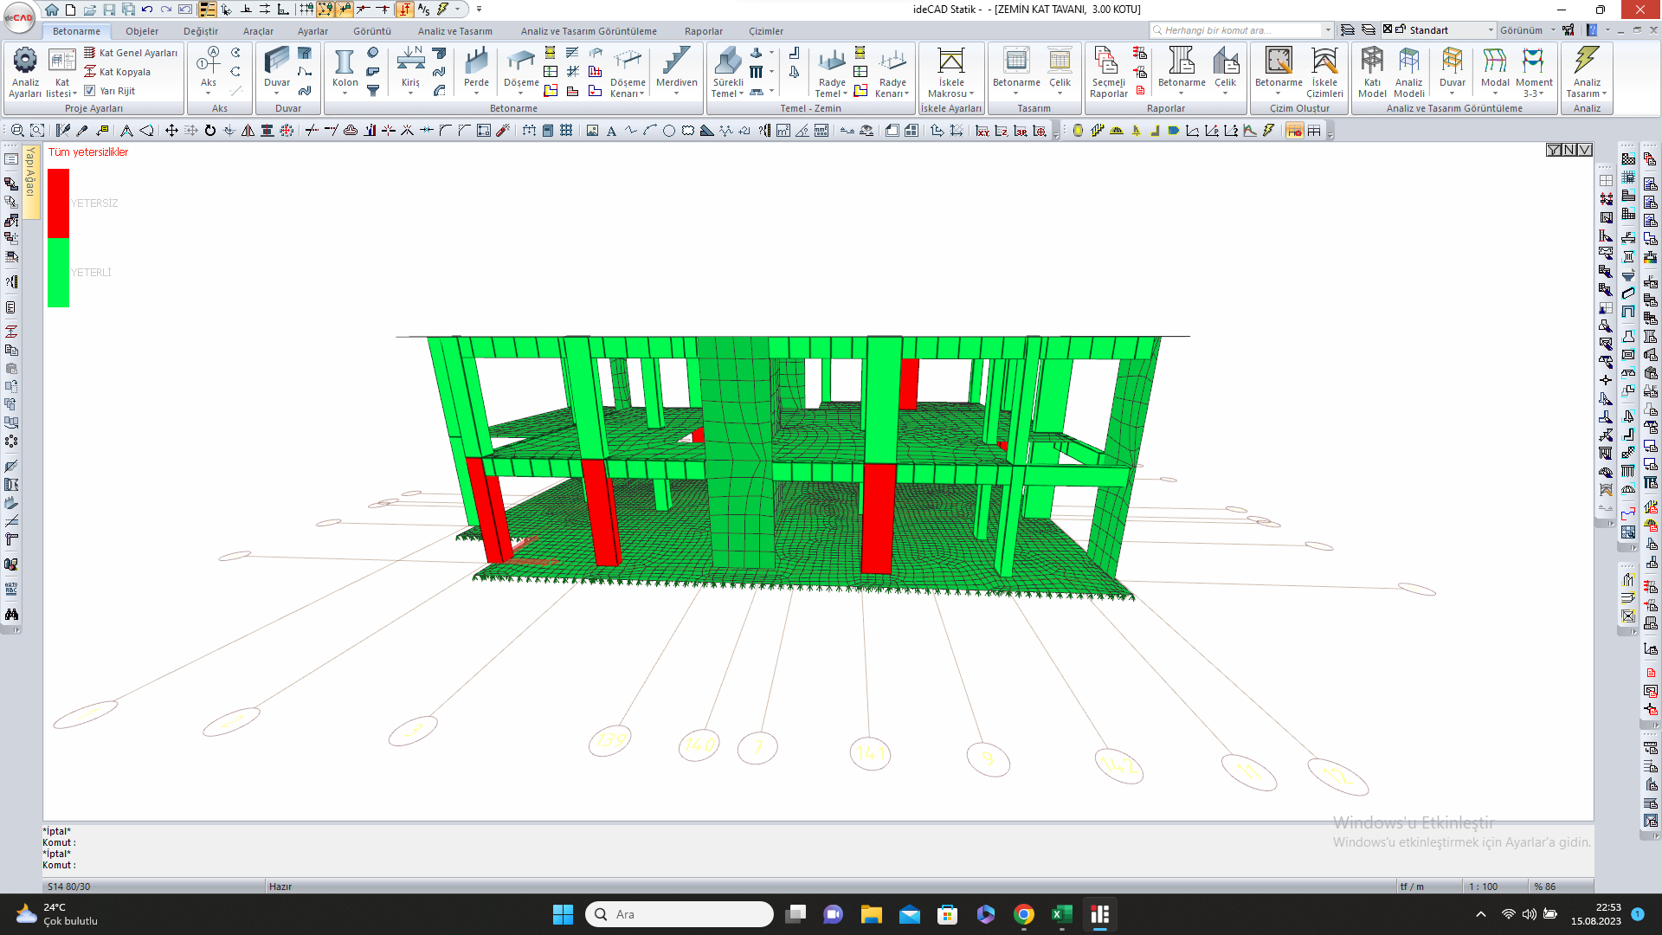This screenshot has height=935, width=1662.
Task: Click the binoculars icon in left sidebar
Action: pos(11,614)
